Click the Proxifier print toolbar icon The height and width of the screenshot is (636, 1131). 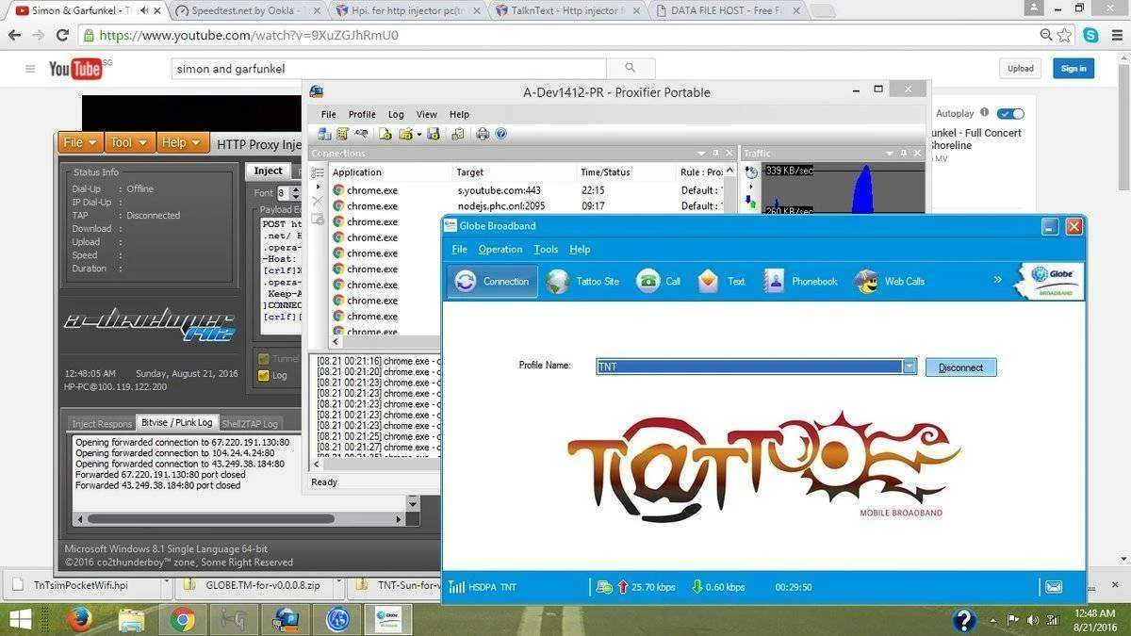483,134
